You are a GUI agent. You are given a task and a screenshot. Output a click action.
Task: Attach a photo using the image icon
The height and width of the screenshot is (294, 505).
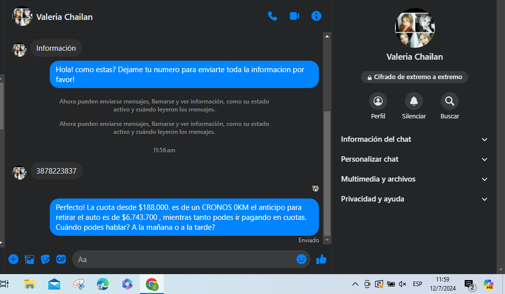(29, 259)
